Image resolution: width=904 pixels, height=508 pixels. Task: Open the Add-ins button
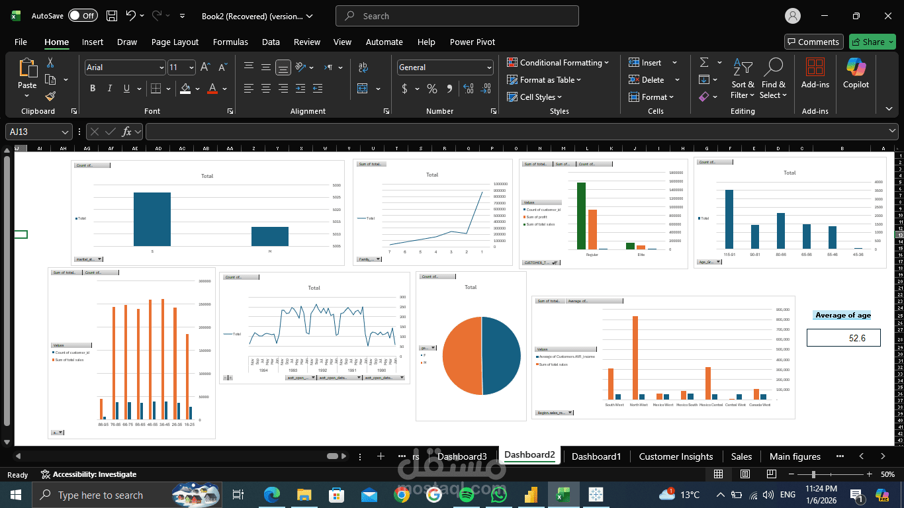click(x=815, y=73)
